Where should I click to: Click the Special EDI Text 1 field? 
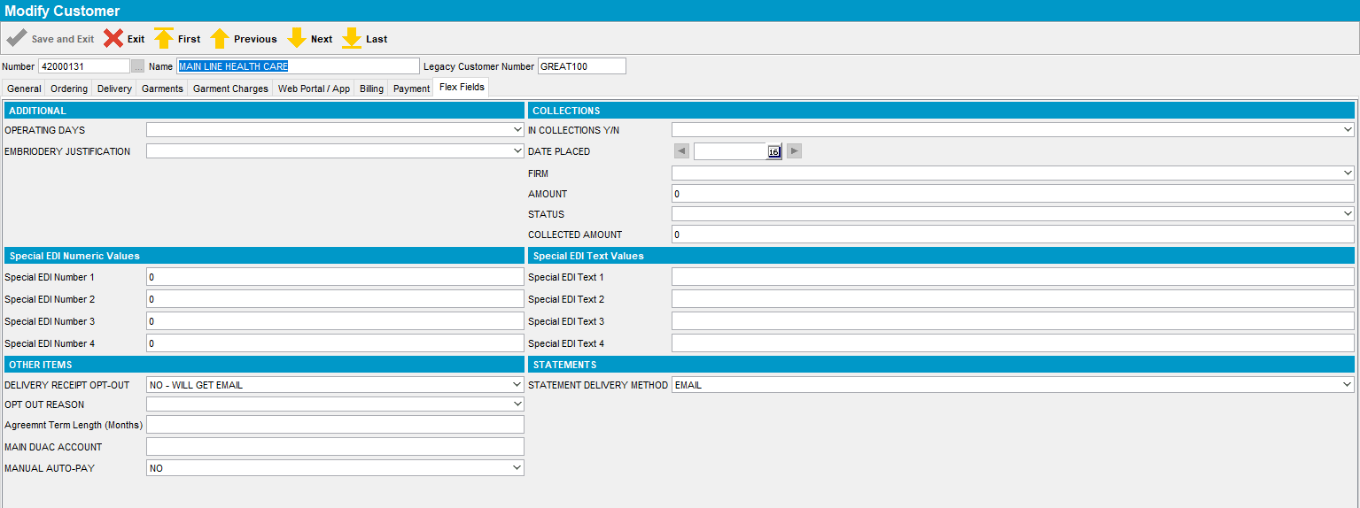pos(1012,277)
